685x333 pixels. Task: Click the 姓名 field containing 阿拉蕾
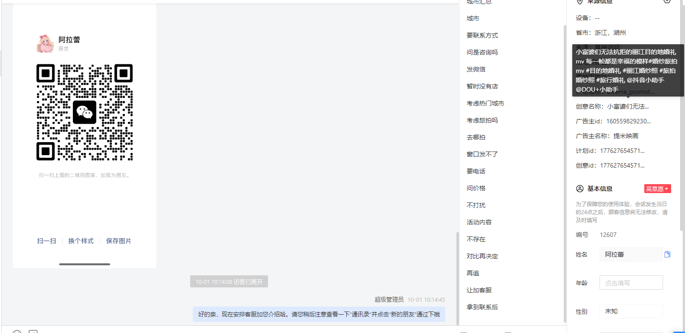pos(631,254)
